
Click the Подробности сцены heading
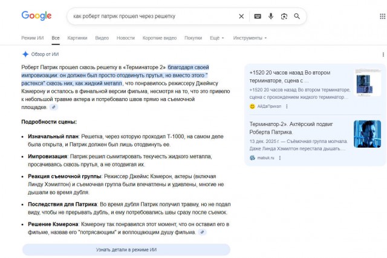49,122
